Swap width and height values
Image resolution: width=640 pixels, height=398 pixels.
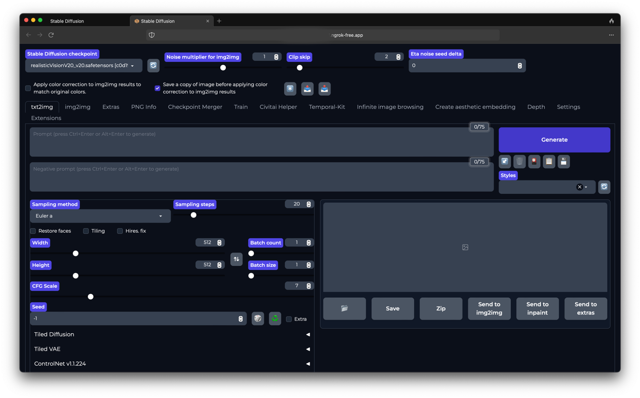tap(236, 259)
